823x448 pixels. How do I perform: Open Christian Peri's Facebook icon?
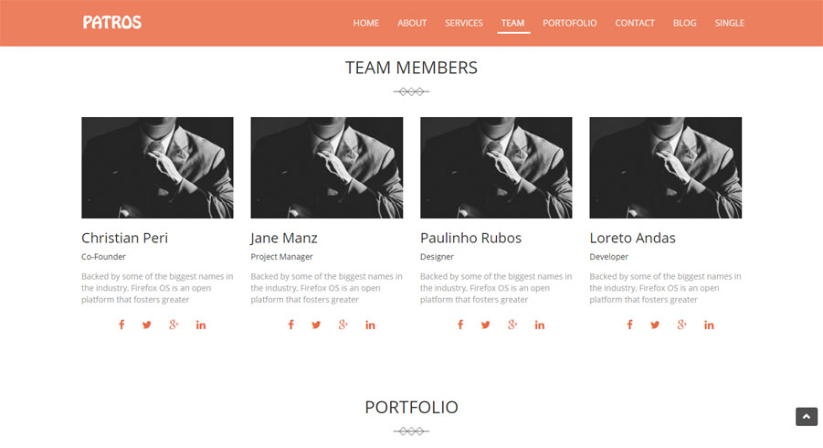[x=121, y=325]
